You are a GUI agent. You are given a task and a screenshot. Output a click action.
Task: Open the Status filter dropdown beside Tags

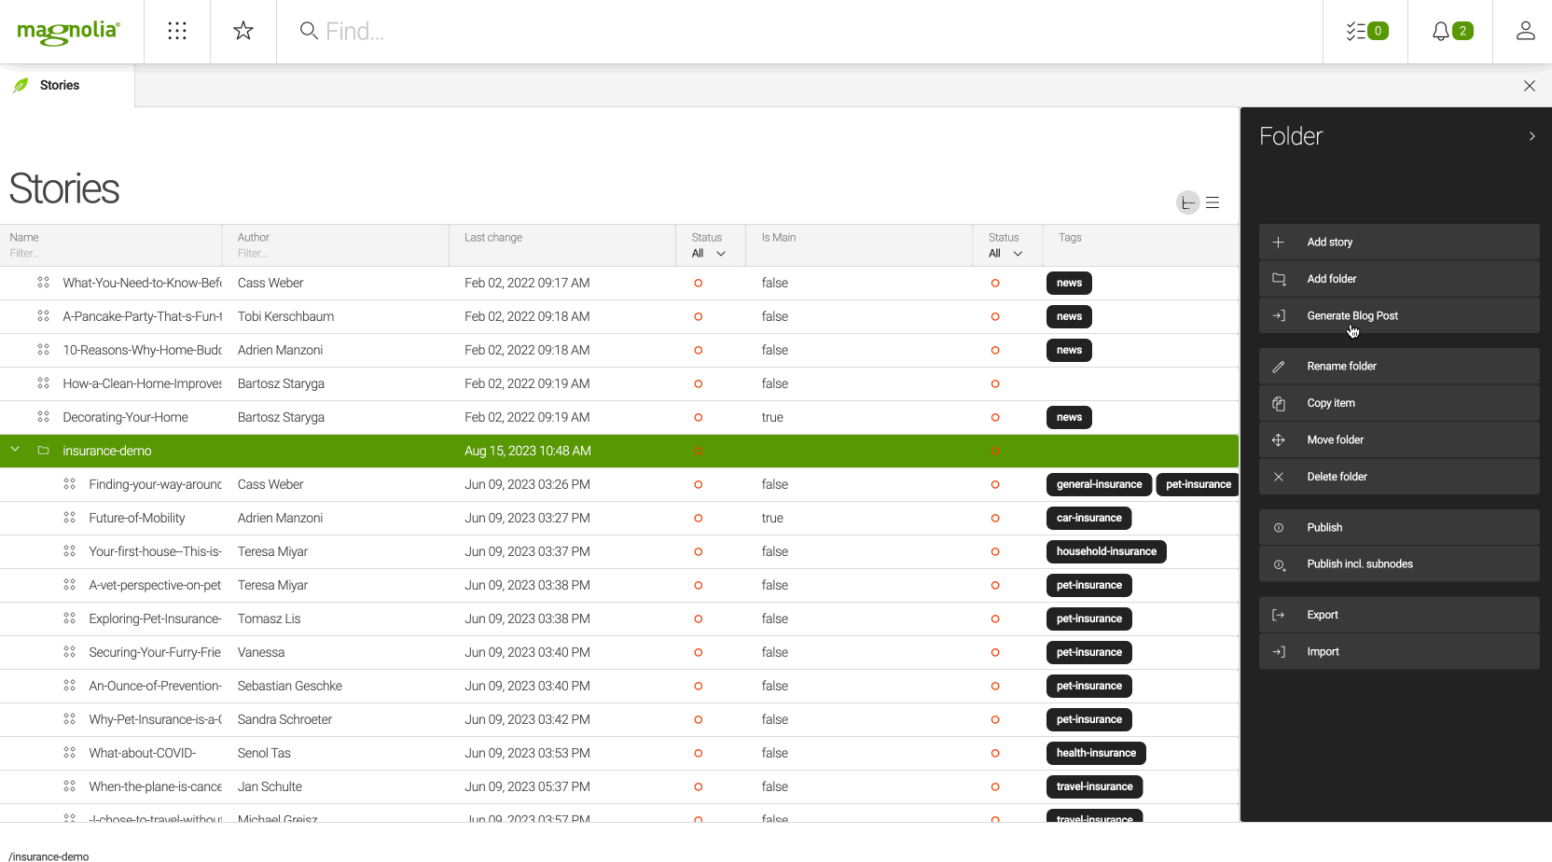[1005, 254]
